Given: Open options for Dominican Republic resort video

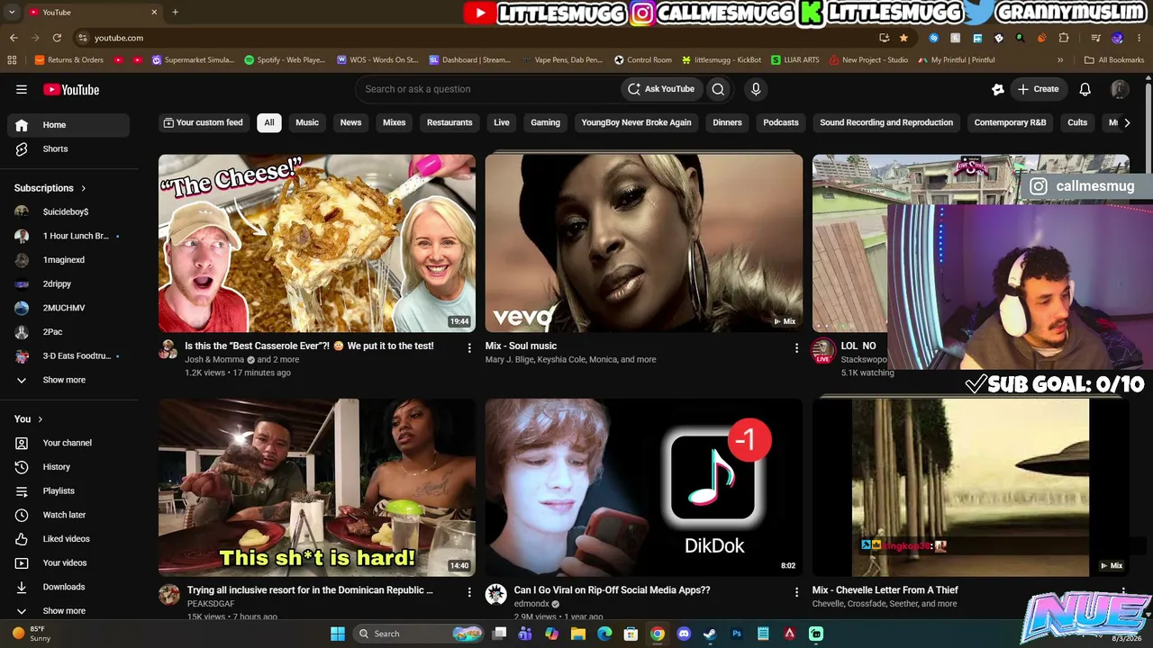Looking at the screenshot, I should point(469,592).
